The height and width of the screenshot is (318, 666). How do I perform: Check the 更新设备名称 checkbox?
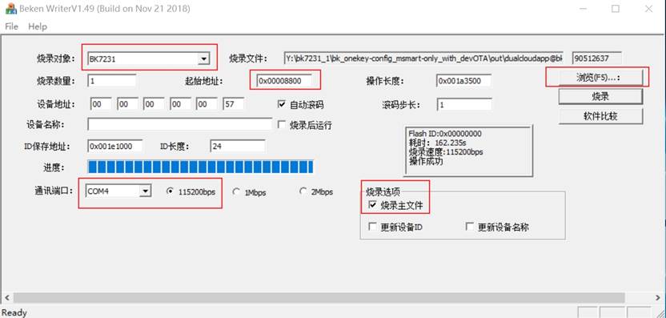[x=470, y=227]
